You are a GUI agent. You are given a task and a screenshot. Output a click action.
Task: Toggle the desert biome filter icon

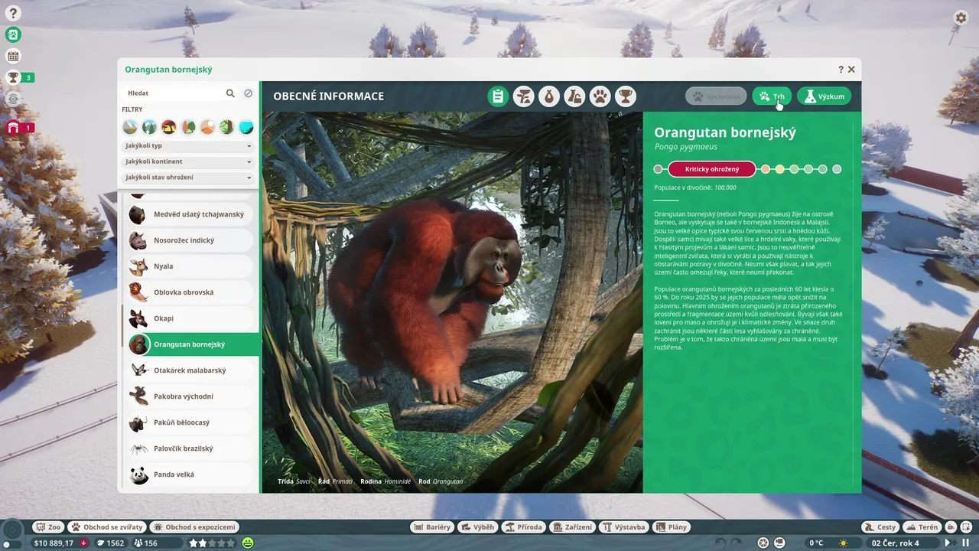click(x=207, y=127)
